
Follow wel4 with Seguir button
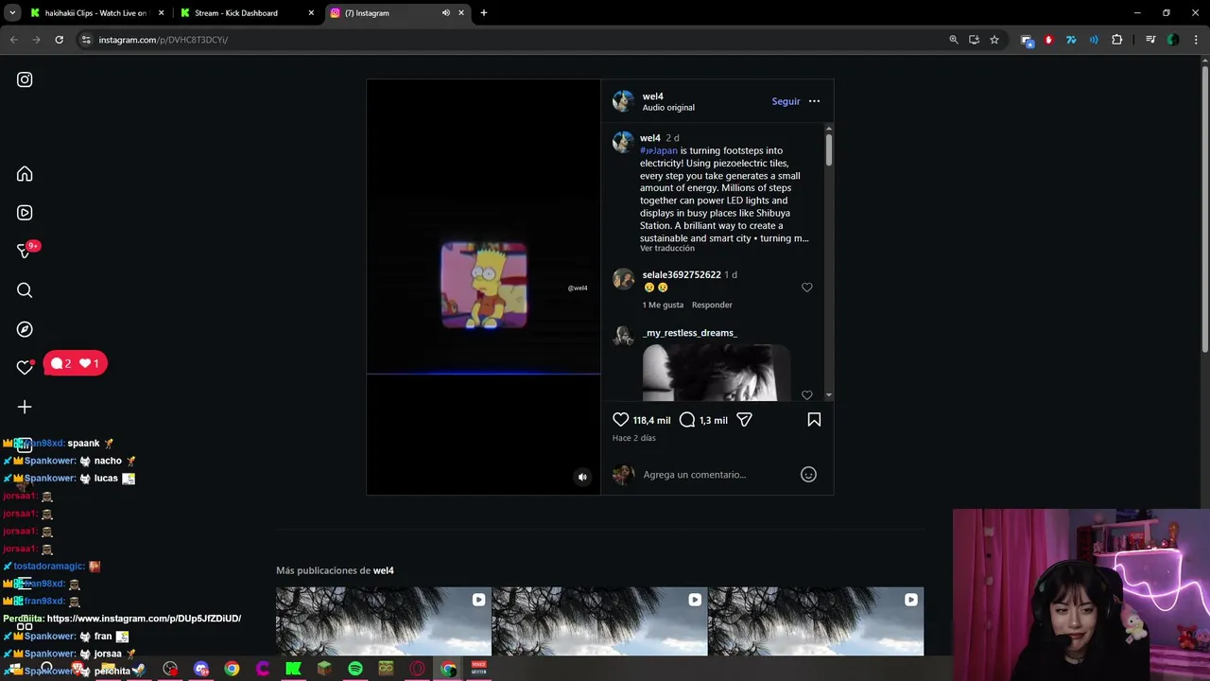pos(786,101)
